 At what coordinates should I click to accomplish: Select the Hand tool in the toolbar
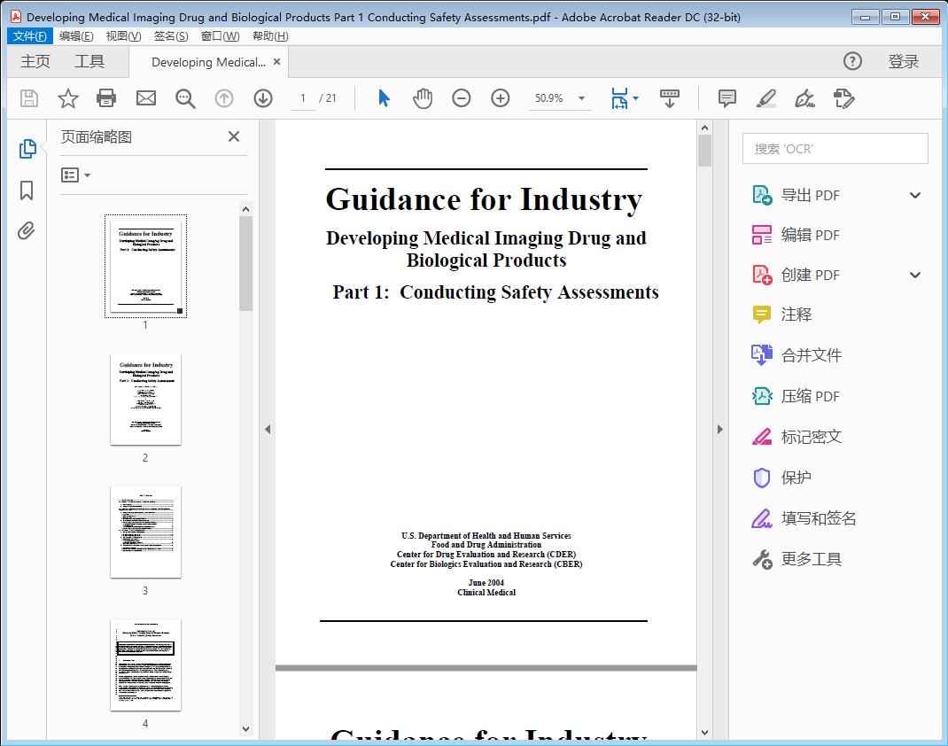click(x=423, y=98)
